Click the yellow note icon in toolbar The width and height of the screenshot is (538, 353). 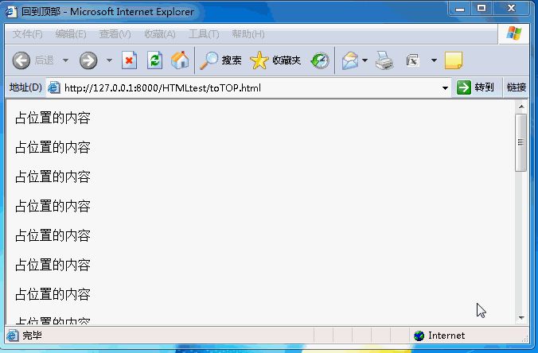tap(453, 60)
